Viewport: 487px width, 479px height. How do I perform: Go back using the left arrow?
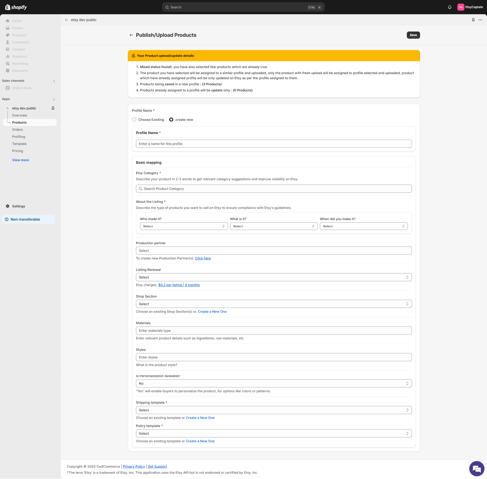[131, 35]
